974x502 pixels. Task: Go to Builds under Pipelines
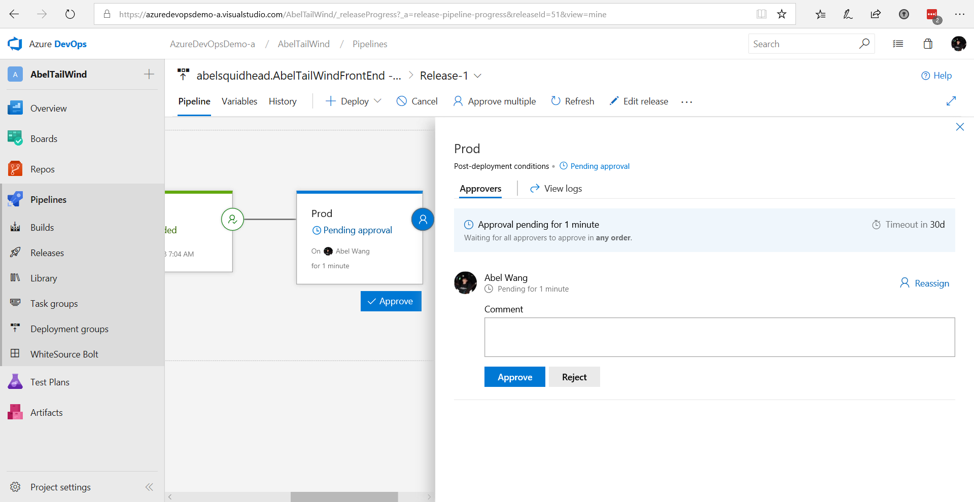coord(42,227)
